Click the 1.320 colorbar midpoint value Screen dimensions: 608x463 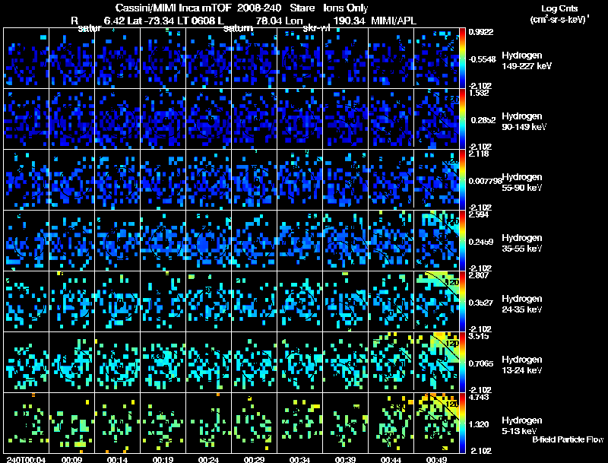tap(479, 425)
